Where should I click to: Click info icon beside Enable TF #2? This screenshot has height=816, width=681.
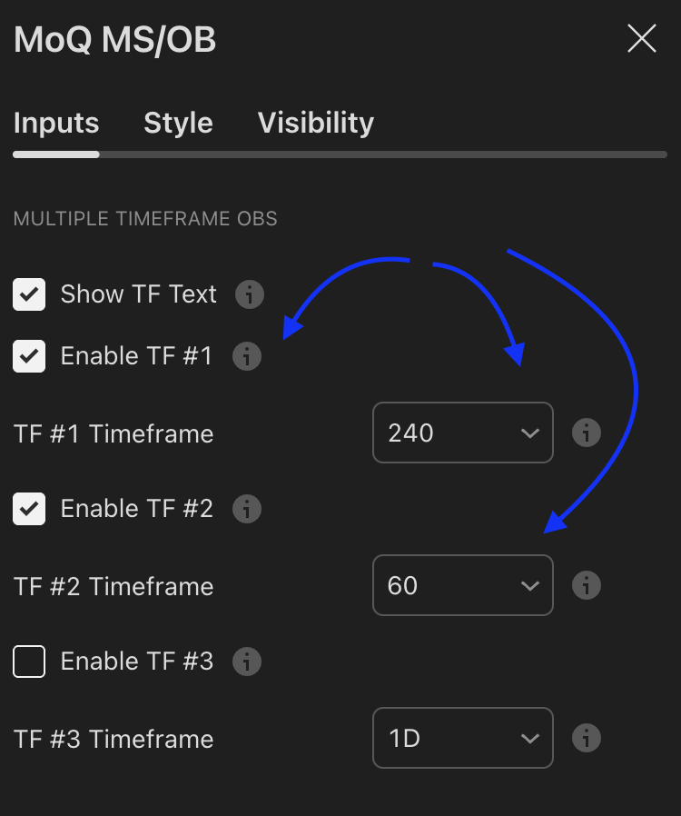(247, 509)
